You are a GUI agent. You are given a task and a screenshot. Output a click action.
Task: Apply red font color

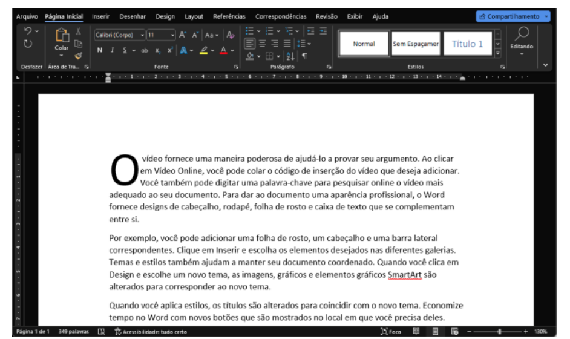pos(223,51)
